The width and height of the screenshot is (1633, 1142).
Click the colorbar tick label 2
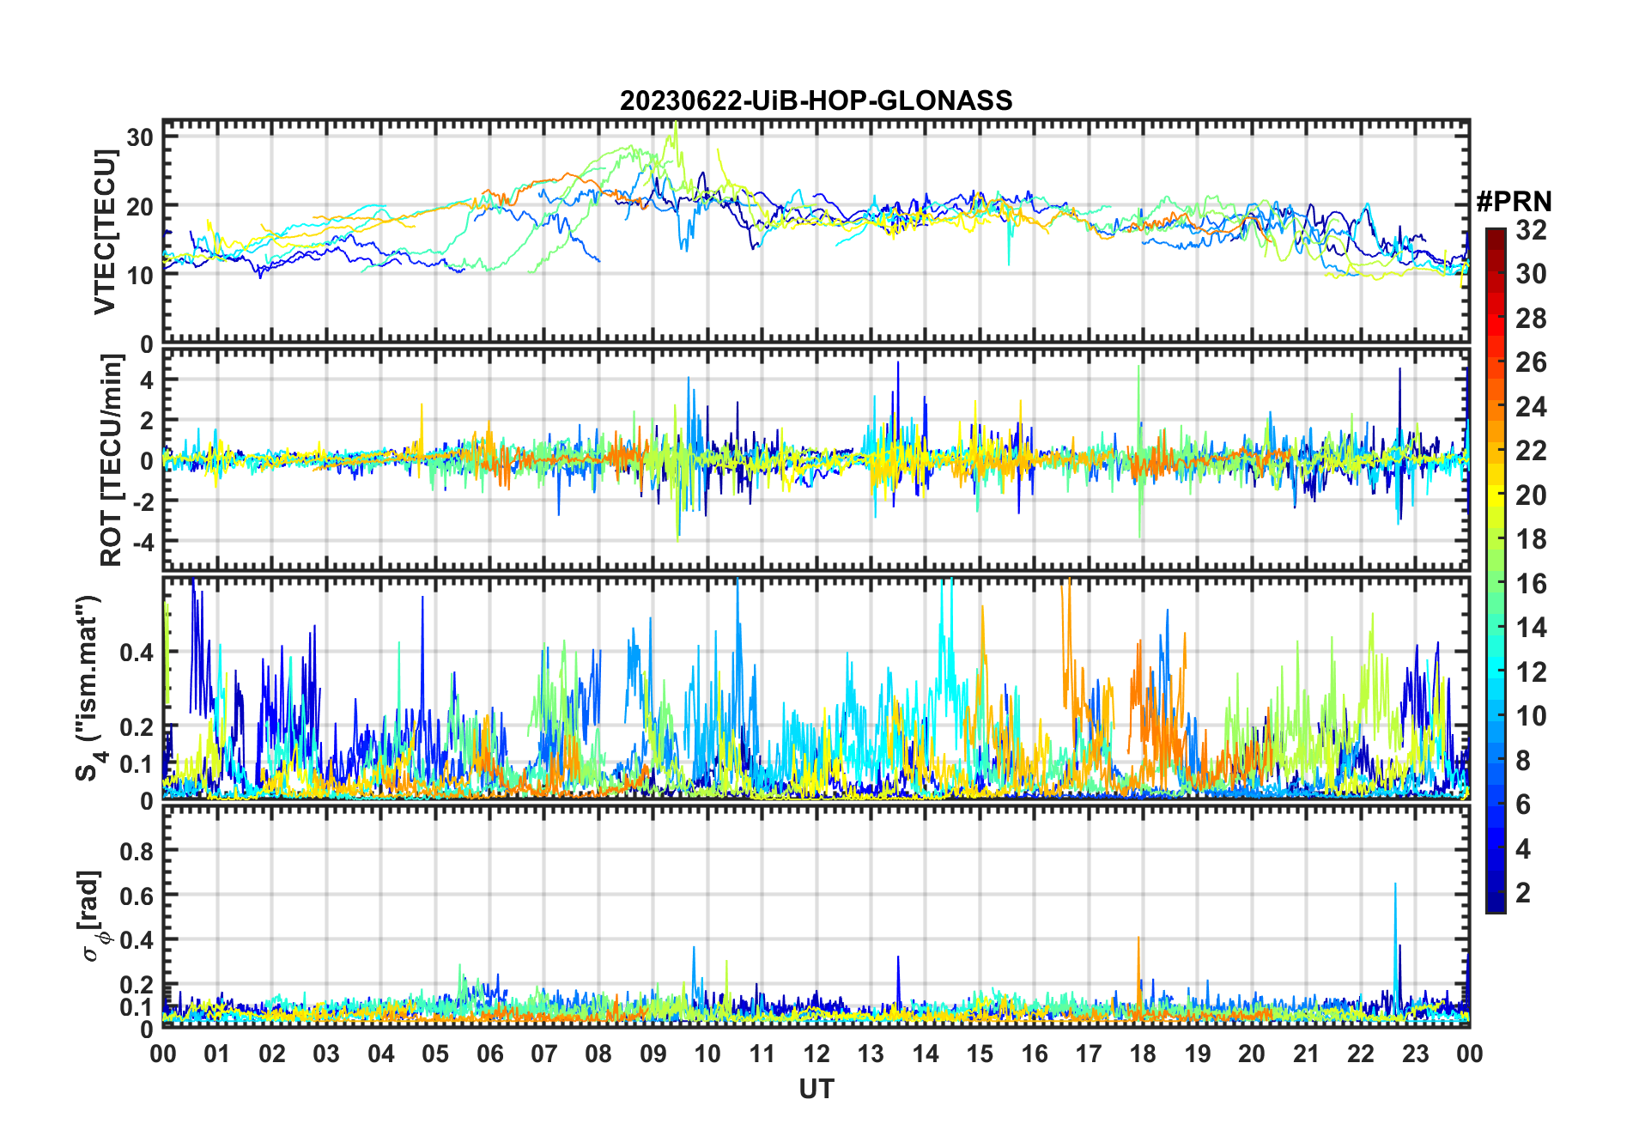tap(1523, 893)
